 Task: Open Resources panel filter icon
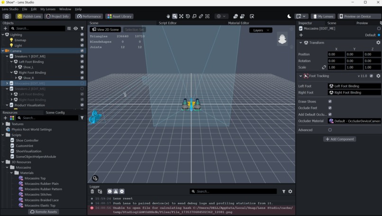click(82, 118)
